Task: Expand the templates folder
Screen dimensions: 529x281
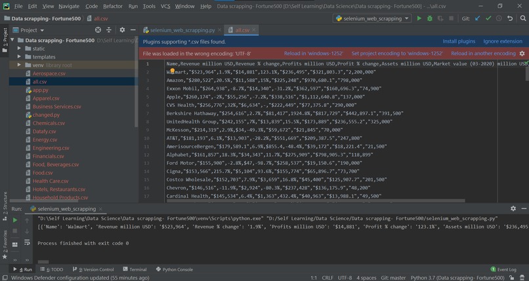Action: click(19, 56)
